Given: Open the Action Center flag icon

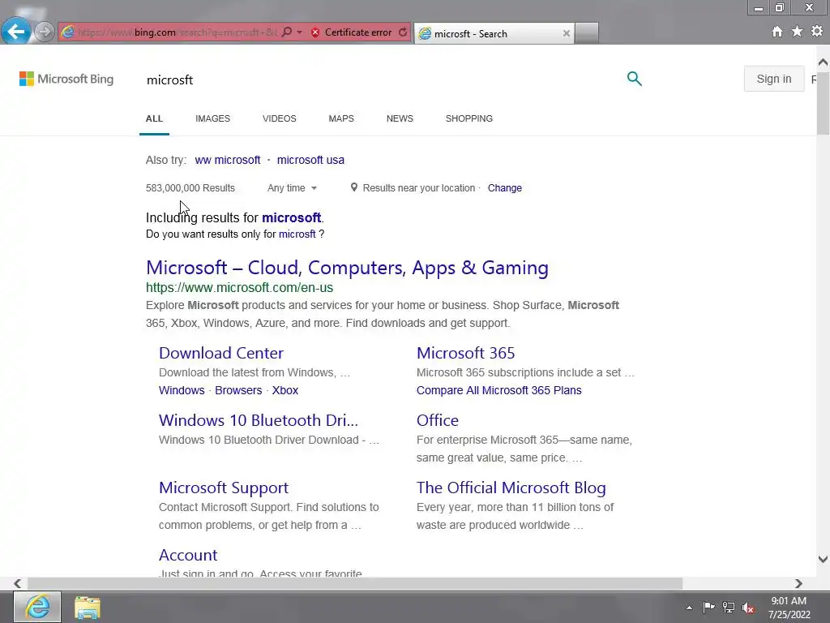Looking at the screenshot, I should 708,608.
